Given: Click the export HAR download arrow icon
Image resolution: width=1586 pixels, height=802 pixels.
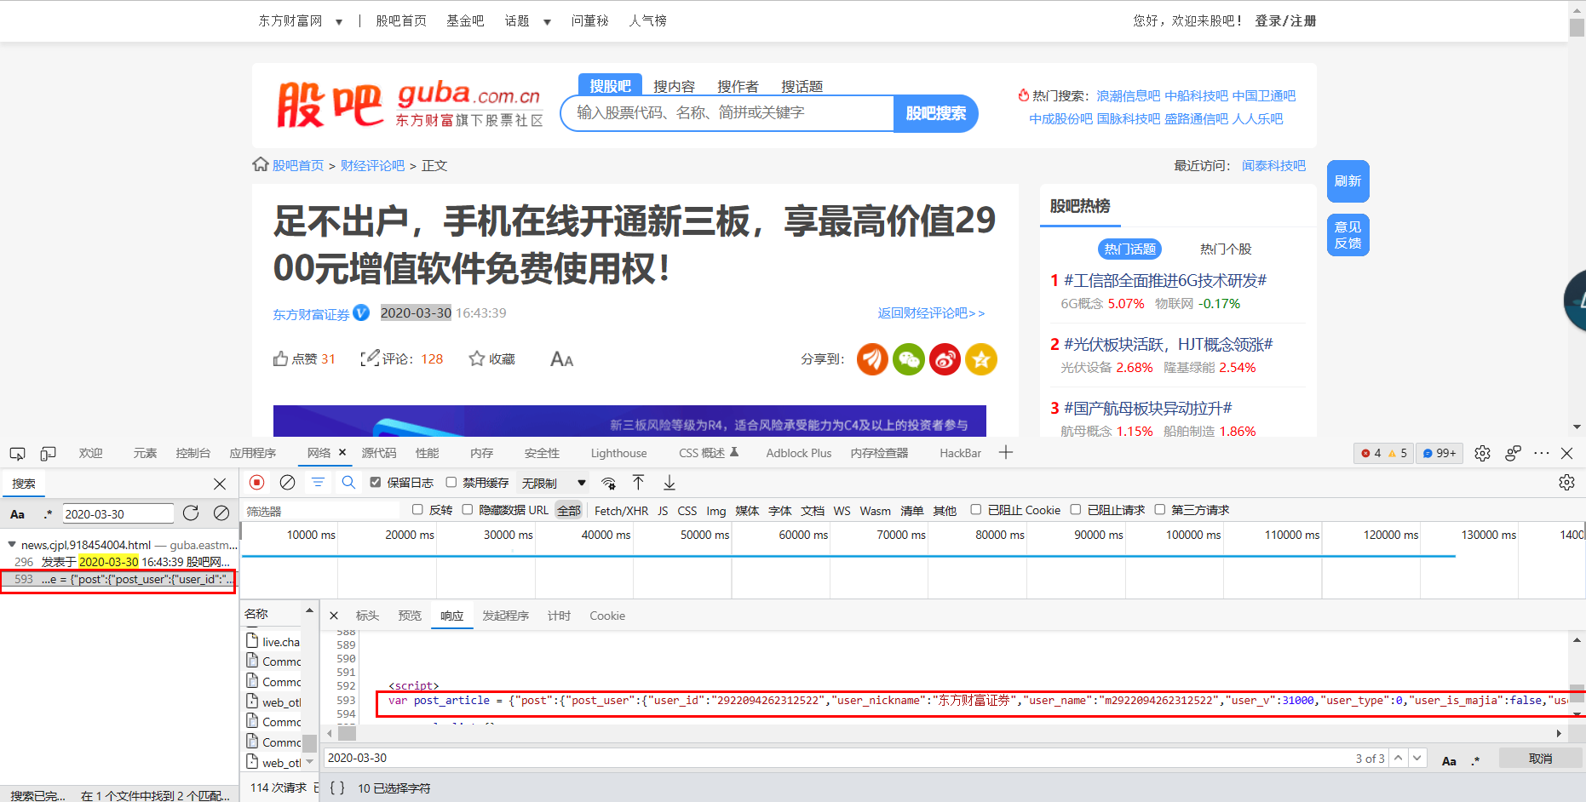Looking at the screenshot, I should (x=669, y=483).
